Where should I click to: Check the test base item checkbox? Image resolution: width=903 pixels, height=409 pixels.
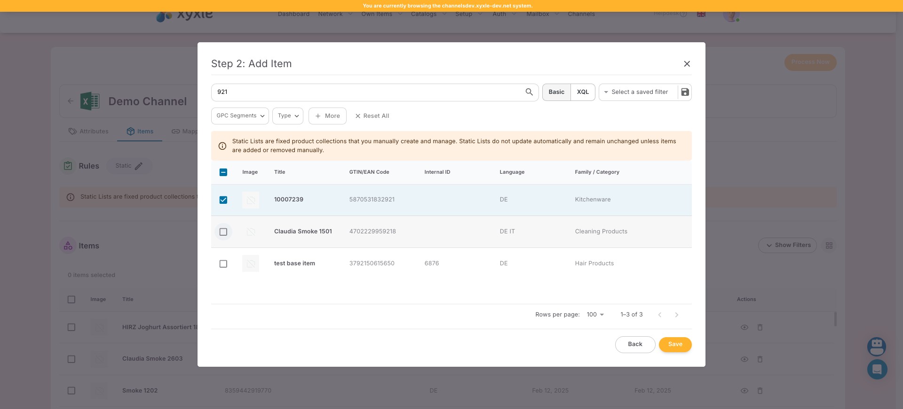pyautogui.click(x=223, y=264)
